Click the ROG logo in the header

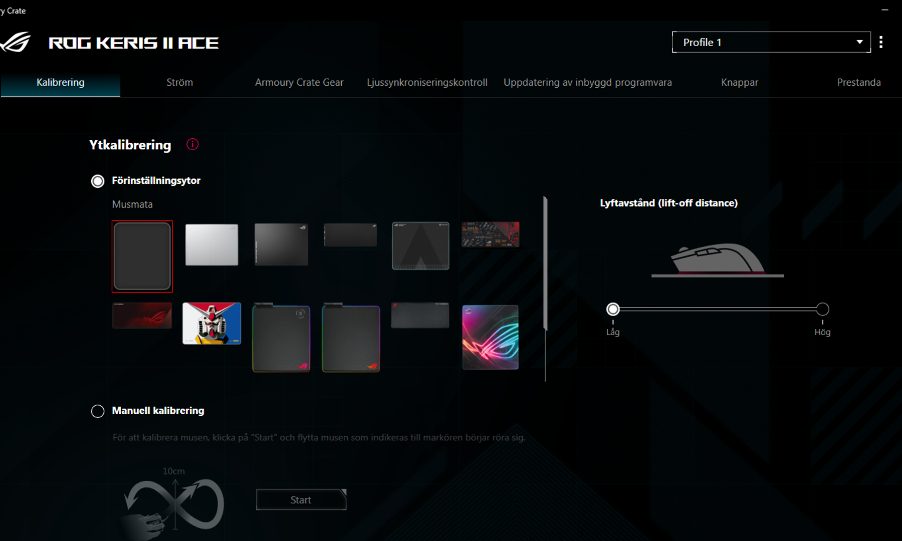16,43
